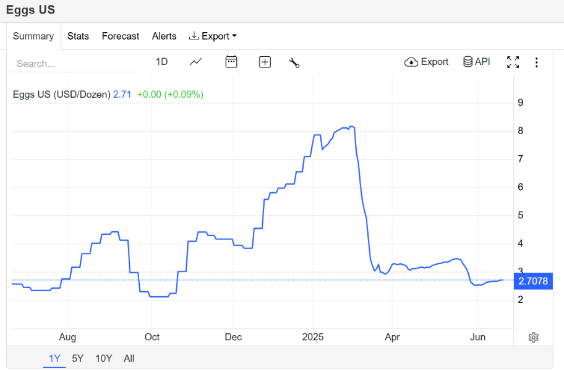This screenshot has width=564, height=371.
Task: Open chart settings gear icon
Action: tap(534, 338)
